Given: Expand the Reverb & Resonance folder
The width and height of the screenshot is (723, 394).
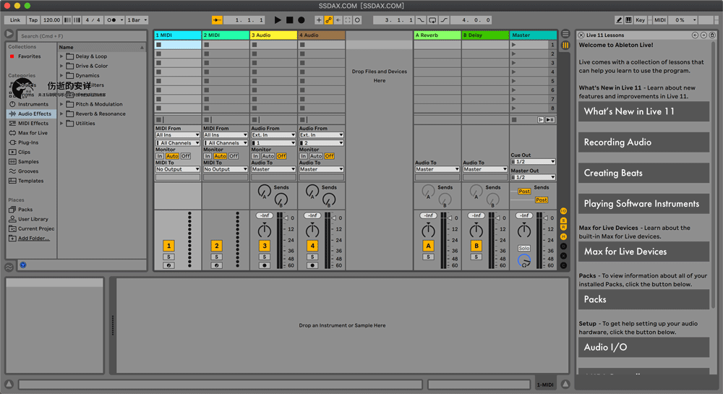Looking at the screenshot, I should (61, 114).
